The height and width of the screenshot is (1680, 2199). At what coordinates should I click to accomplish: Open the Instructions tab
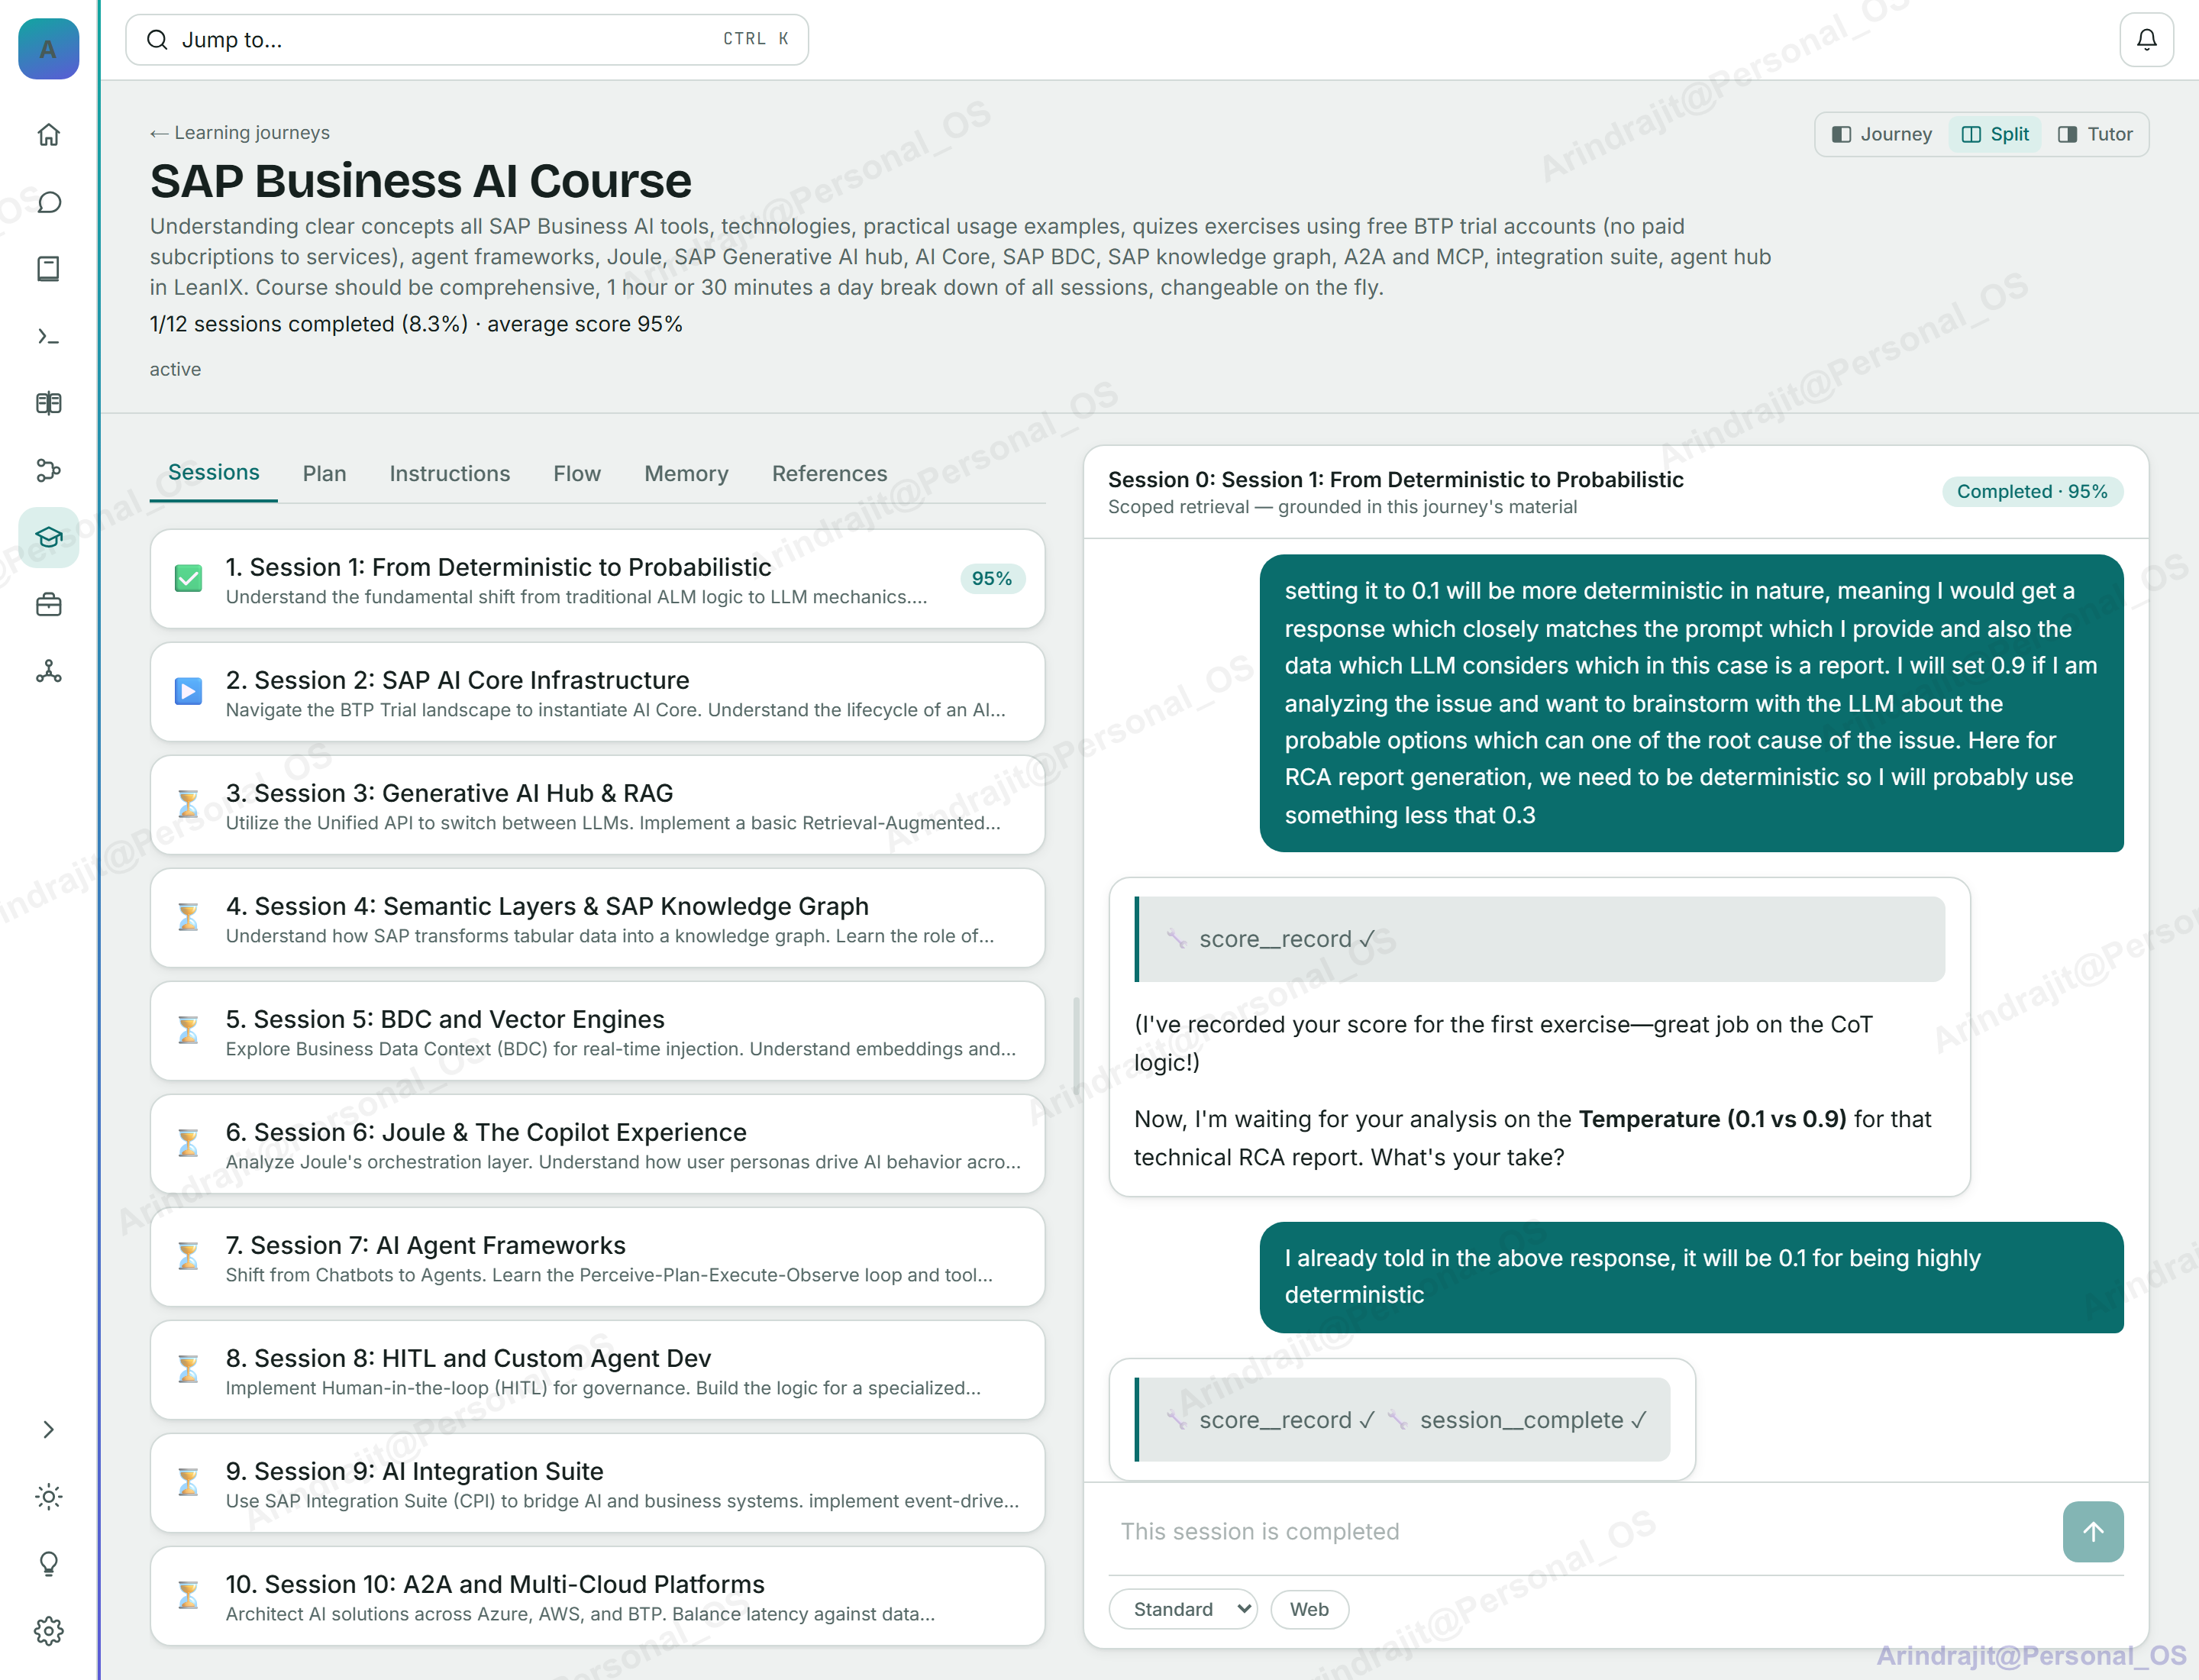449,474
